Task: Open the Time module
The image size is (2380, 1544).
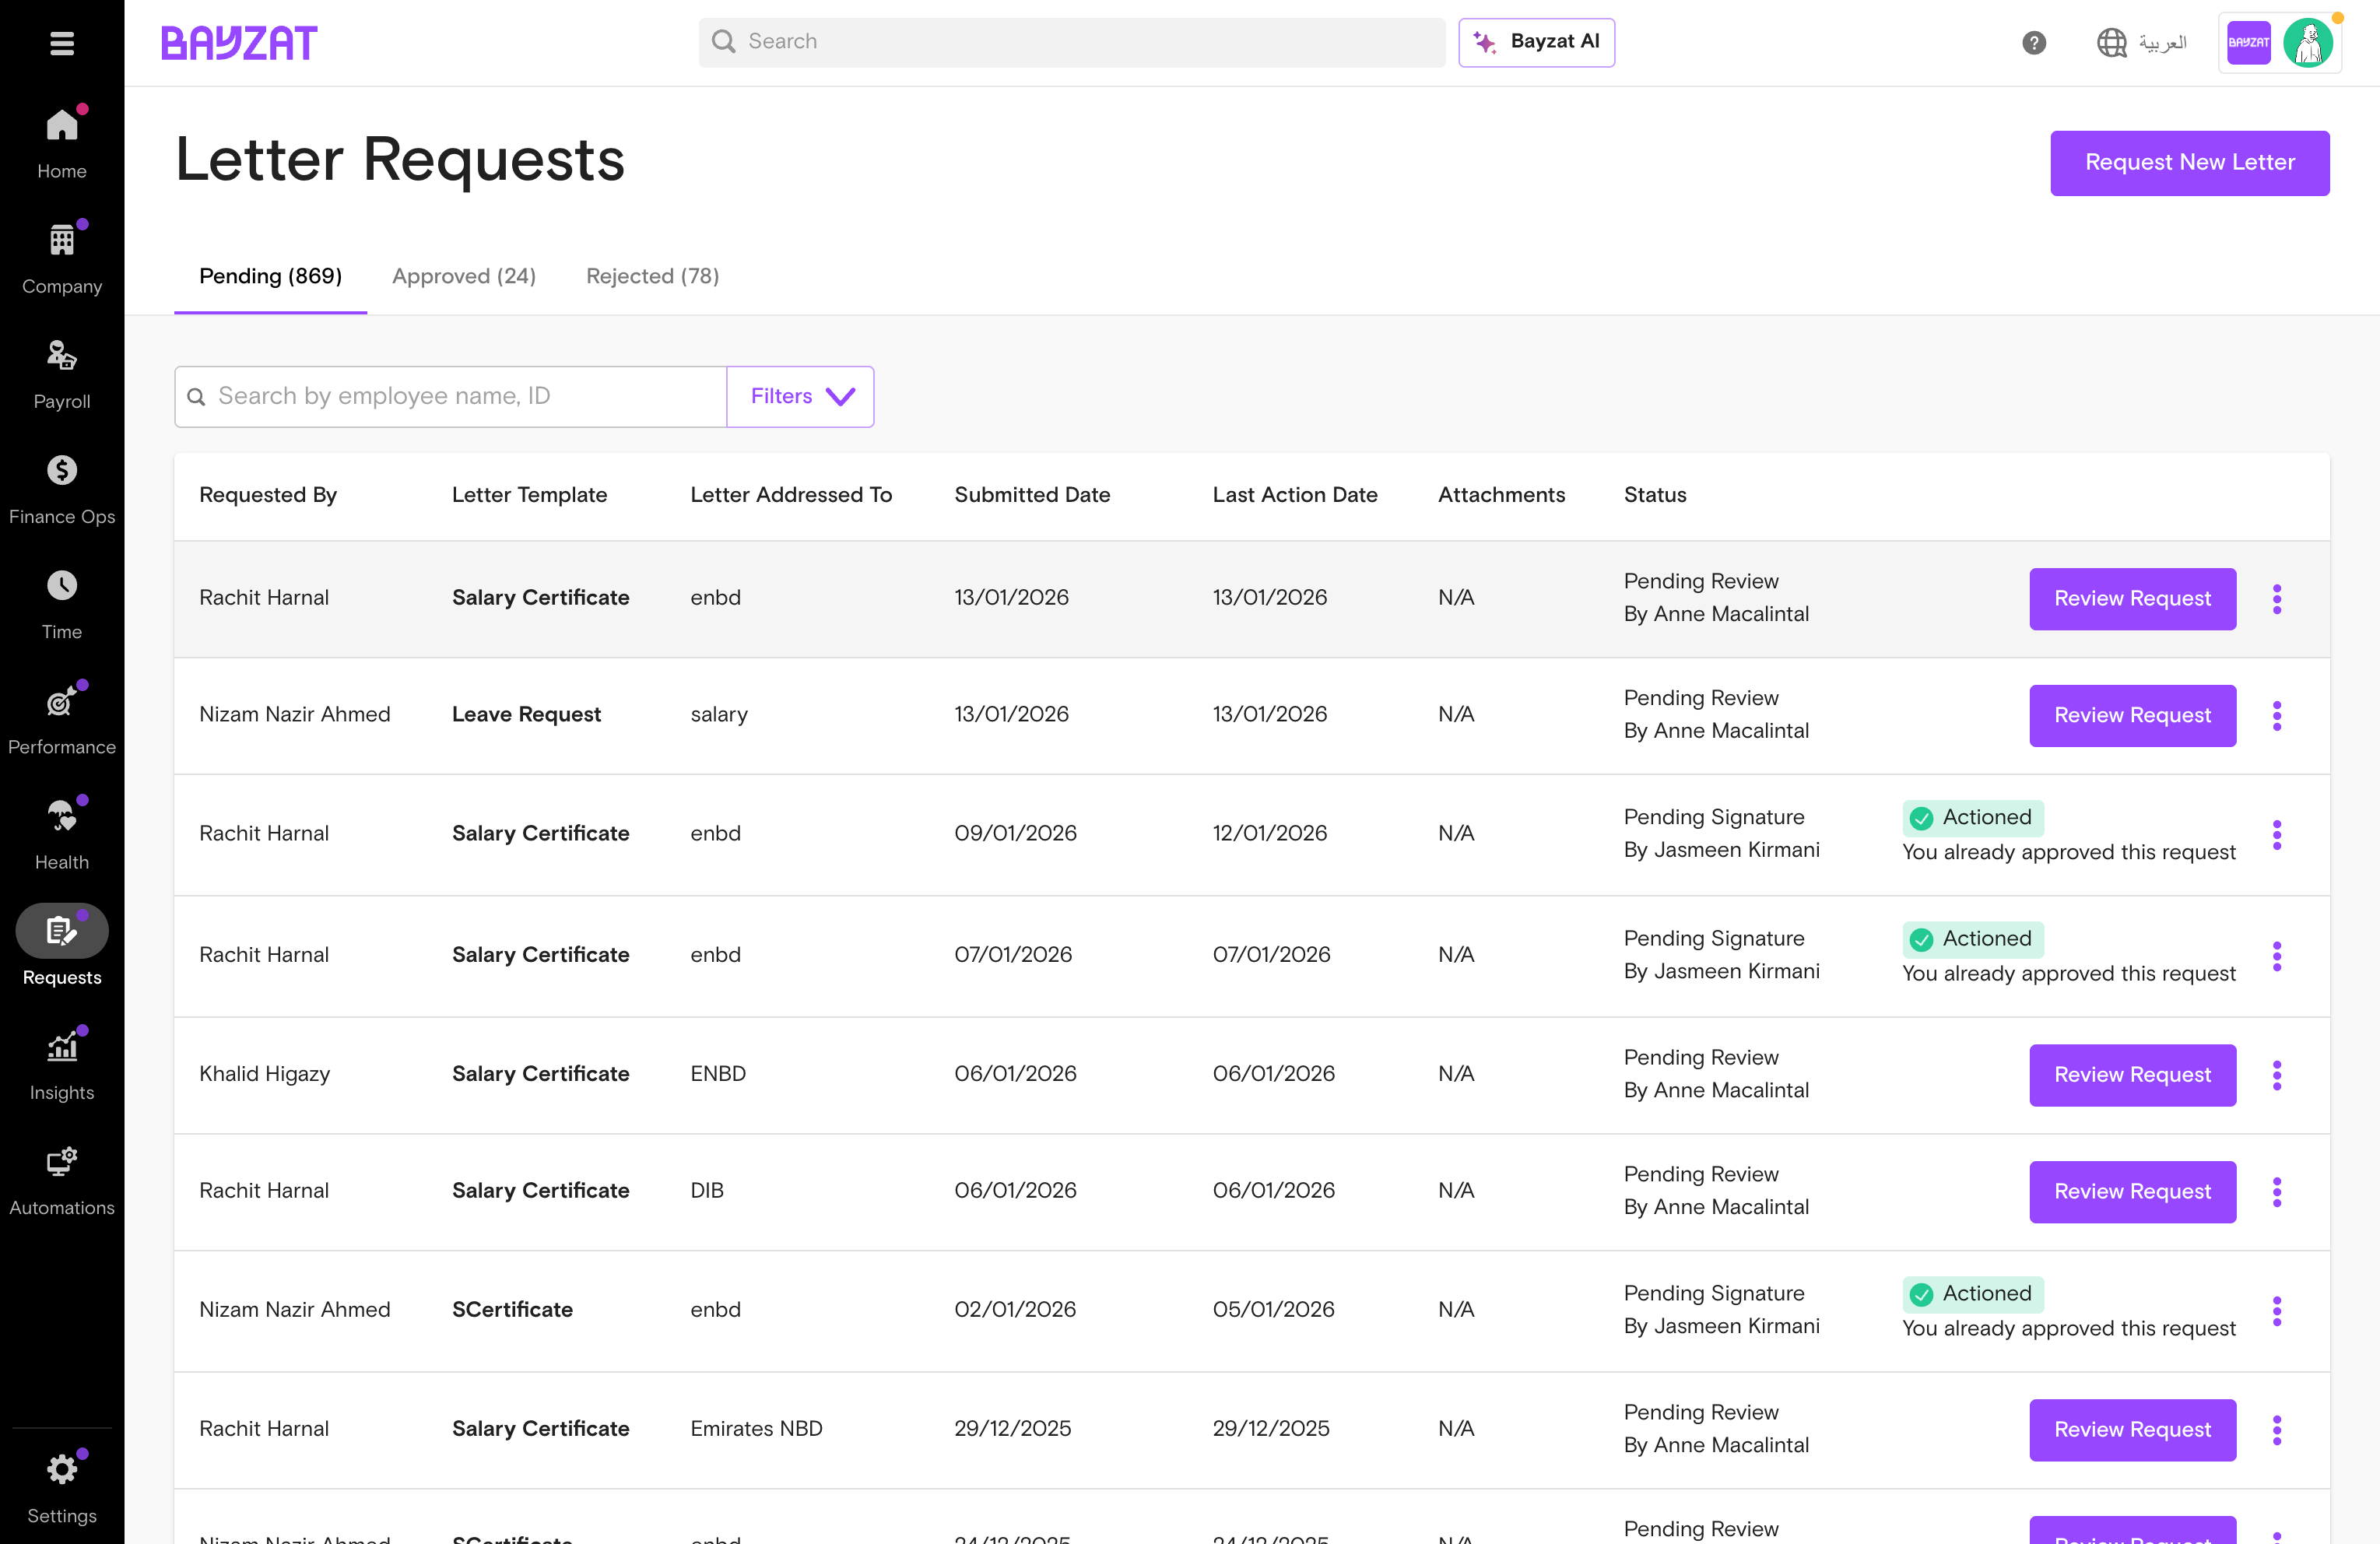Action: click(x=62, y=604)
